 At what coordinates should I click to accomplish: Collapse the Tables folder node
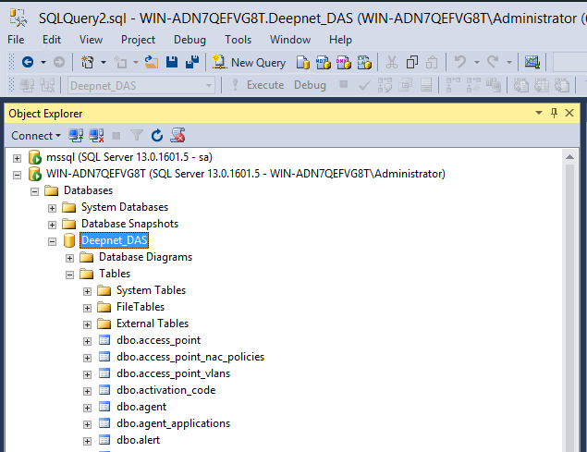(70, 274)
